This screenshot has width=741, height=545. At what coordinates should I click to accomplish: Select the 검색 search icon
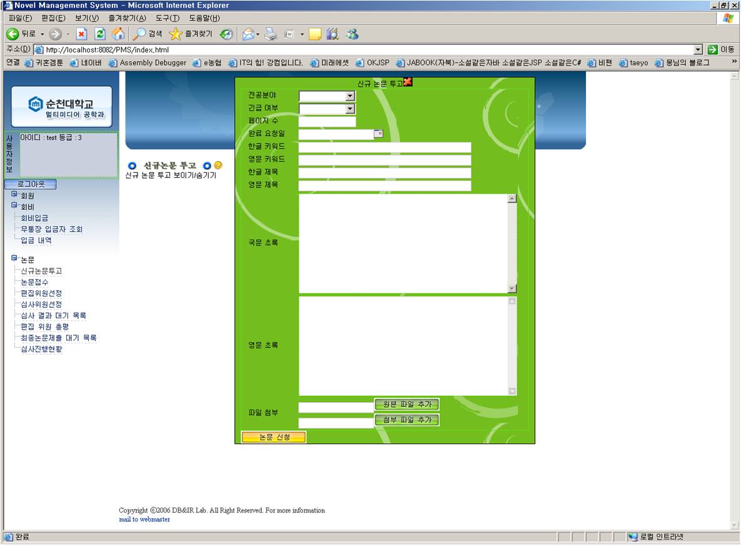click(141, 34)
